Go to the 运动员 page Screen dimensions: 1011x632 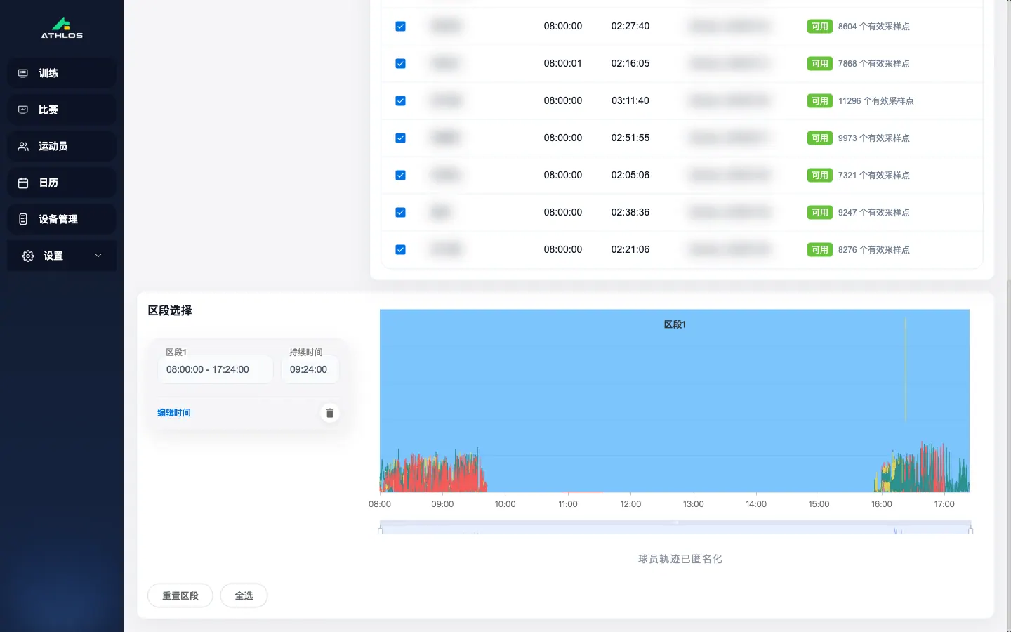click(62, 146)
